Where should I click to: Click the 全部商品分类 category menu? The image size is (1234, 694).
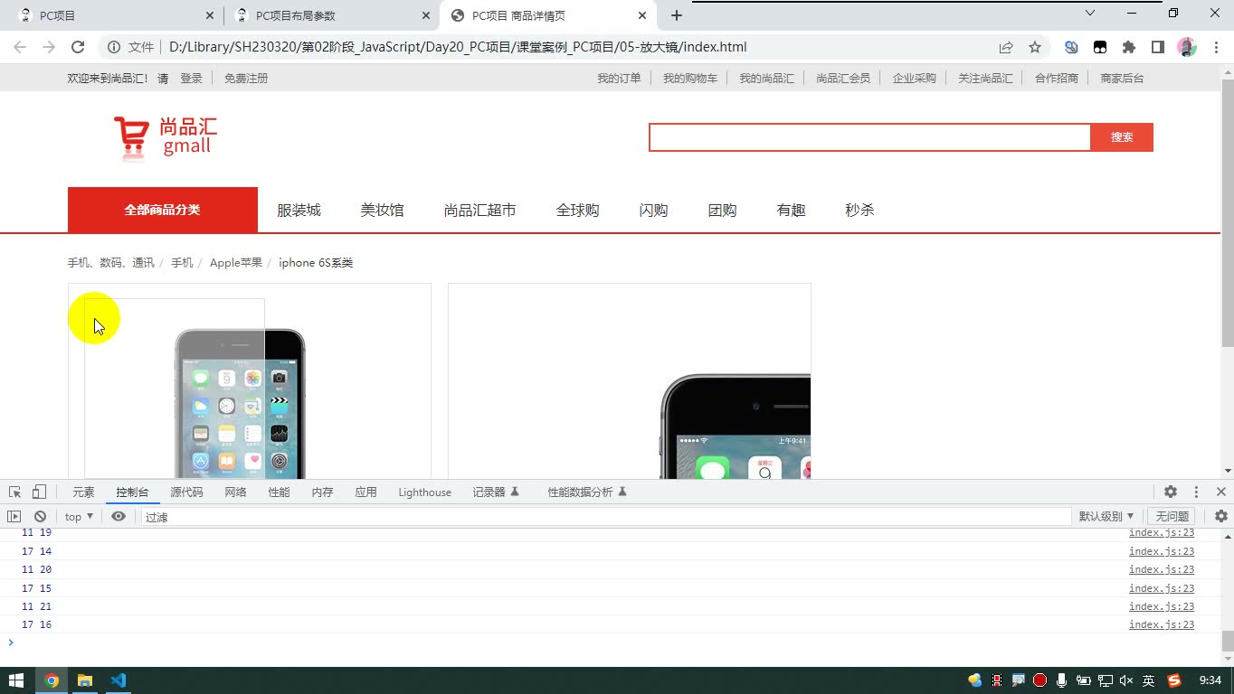[163, 210]
